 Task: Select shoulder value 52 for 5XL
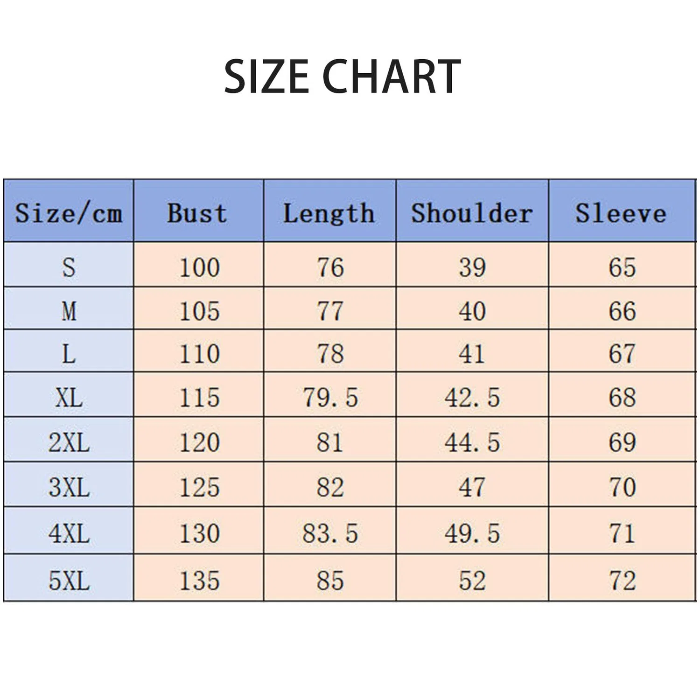click(472, 581)
